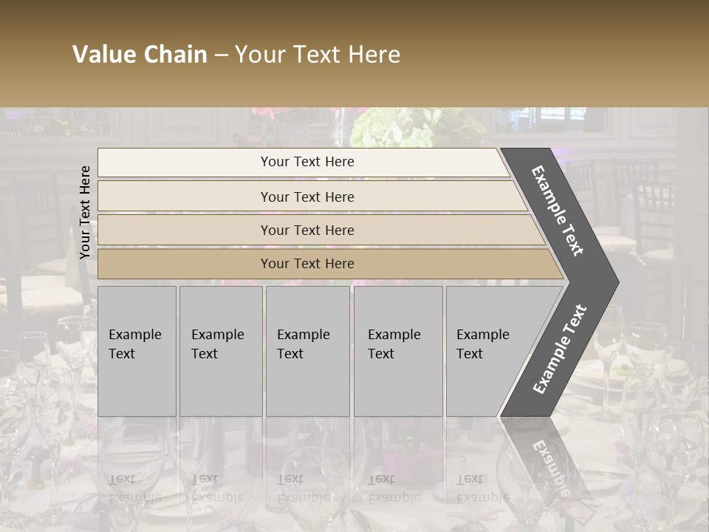Select the third "Your Text Here" horizontal bar
Viewport: 709px width, 532px height.
pos(307,230)
